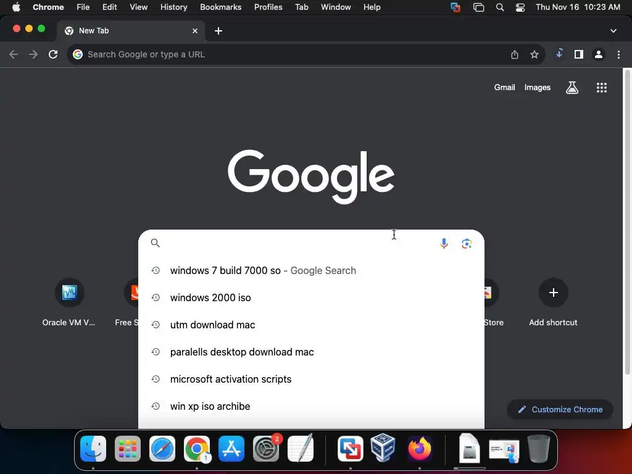Open the File menu
Image resolution: width=632 pixels, height=474 pixels.
83,7
